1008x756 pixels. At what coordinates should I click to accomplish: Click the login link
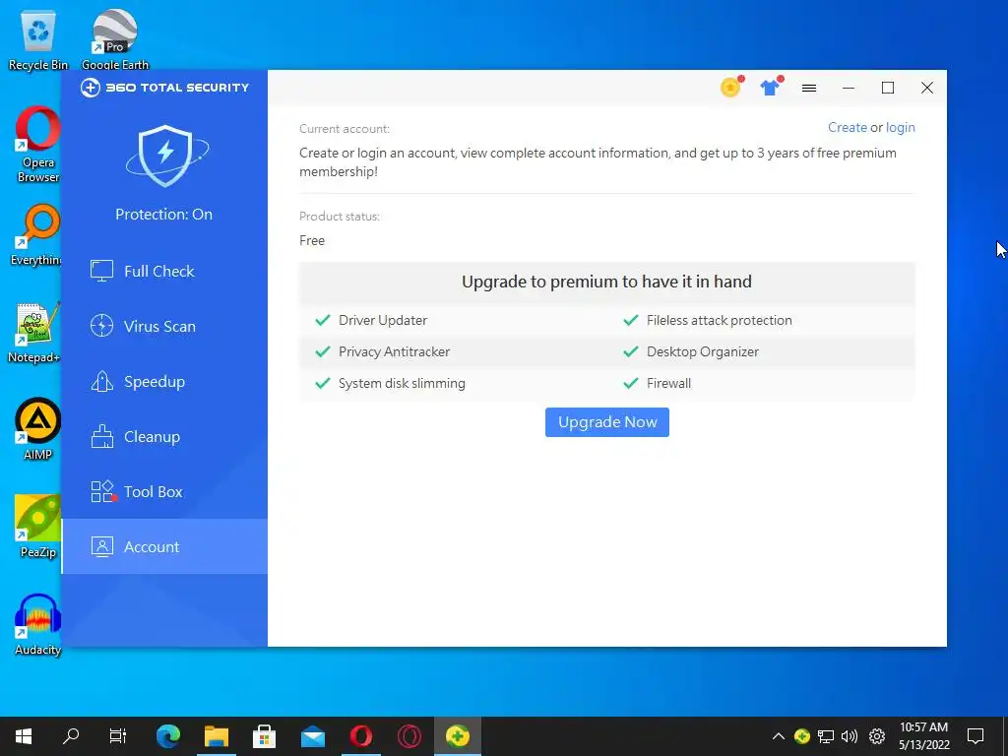[x=900, y=127]
